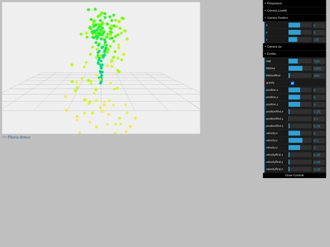The height and width of the screenshot is (247, 330).
Task: Click the positionRnd.y slider
Action: (300, 119)
